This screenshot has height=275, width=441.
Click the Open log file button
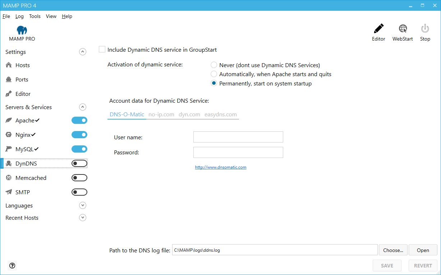[x=423, y=250]
